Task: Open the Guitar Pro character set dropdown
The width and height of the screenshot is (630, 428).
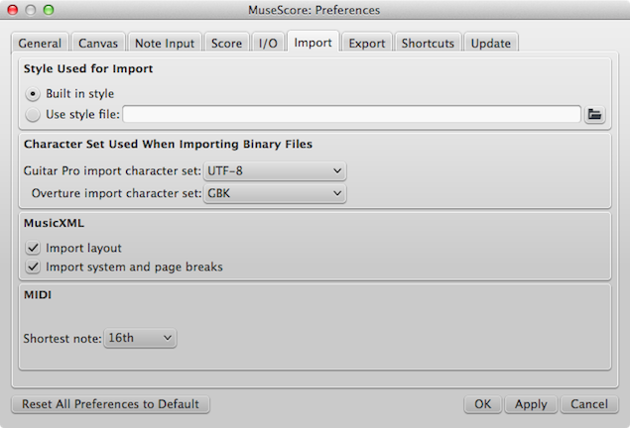Action: [x=275, y=171]
